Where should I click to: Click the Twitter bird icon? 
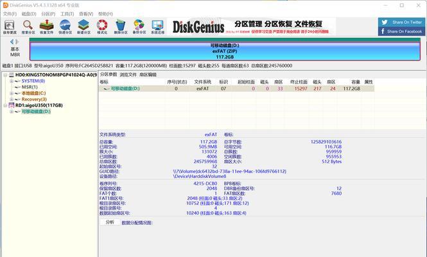[x=385, y=22]
